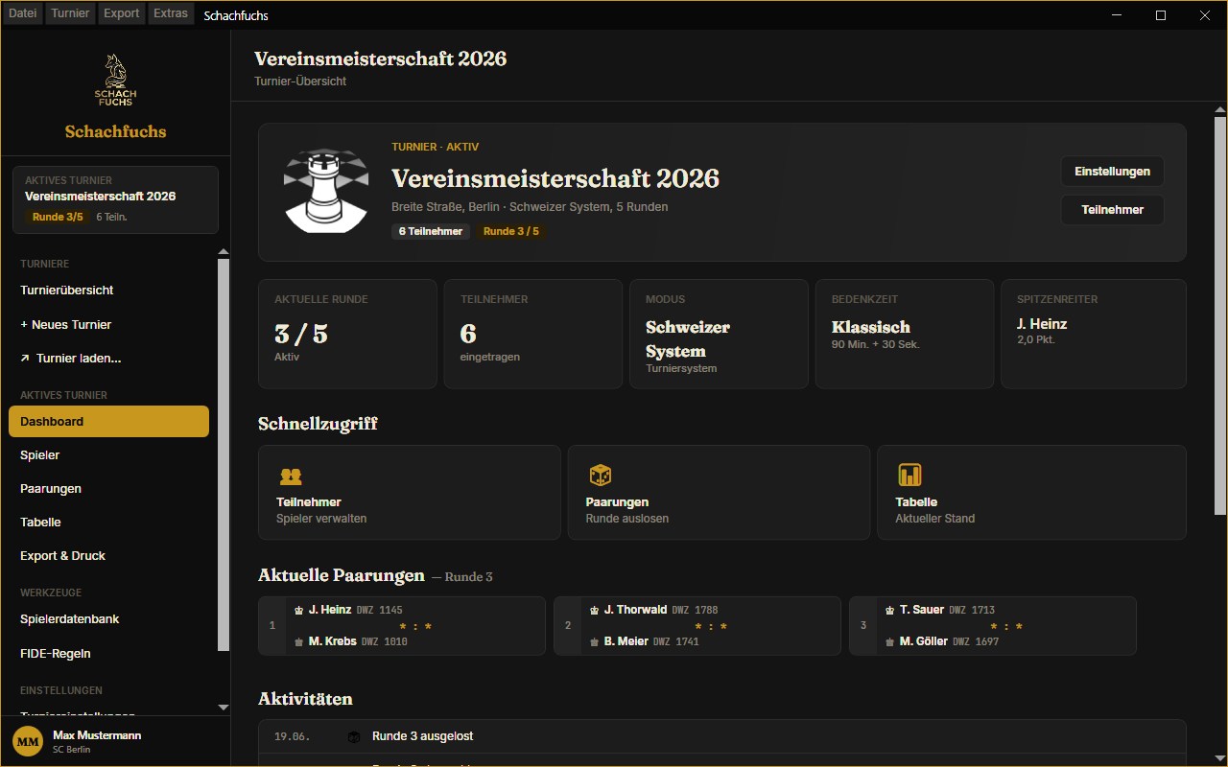
Task: Click the Paarungen dice icon in Schnellzugriff
Action: pos(600,476)
